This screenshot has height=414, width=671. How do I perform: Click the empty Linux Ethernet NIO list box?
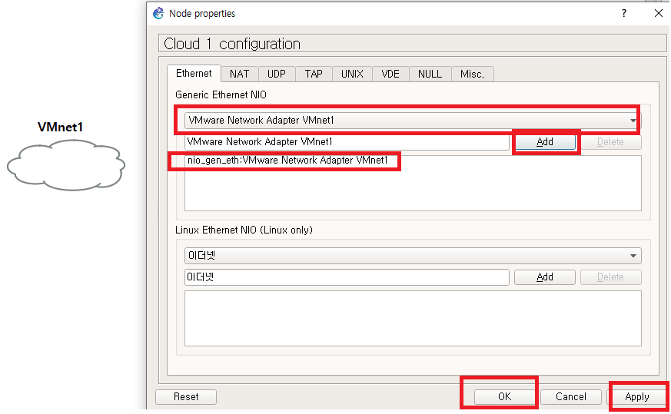click(413, 318)
